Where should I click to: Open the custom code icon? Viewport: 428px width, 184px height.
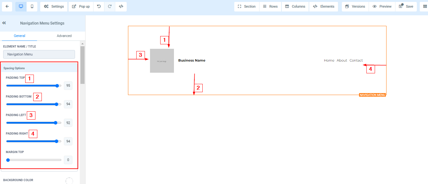coord(121,6)
